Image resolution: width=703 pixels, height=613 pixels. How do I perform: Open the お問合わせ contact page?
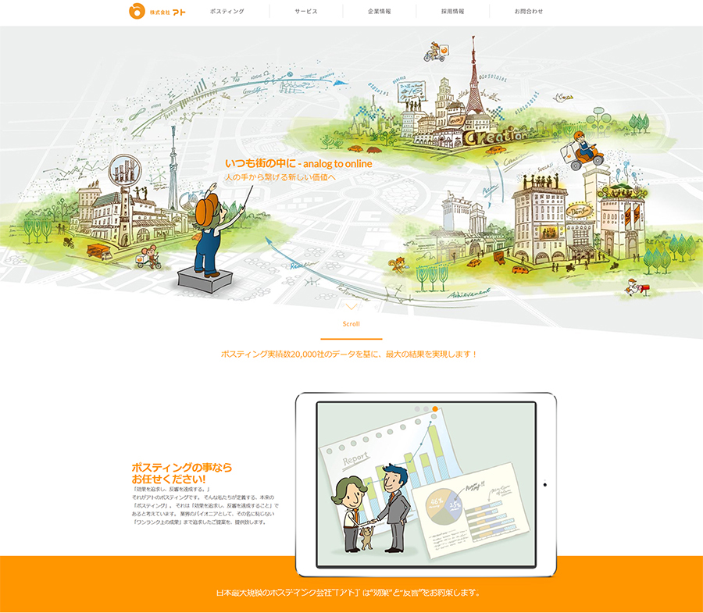[529, 12]
